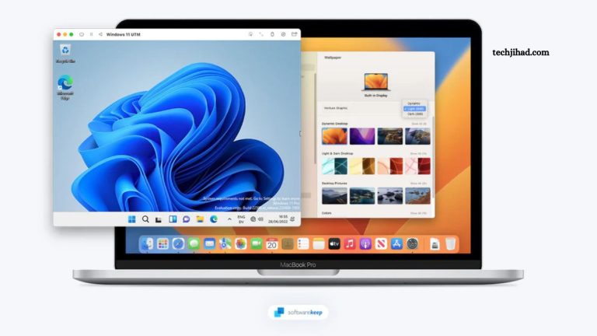The height and width of the screenshot is (336, 597).
Task: Select the Dark (Still) option in the dropdown
Action: coord(414,114)
